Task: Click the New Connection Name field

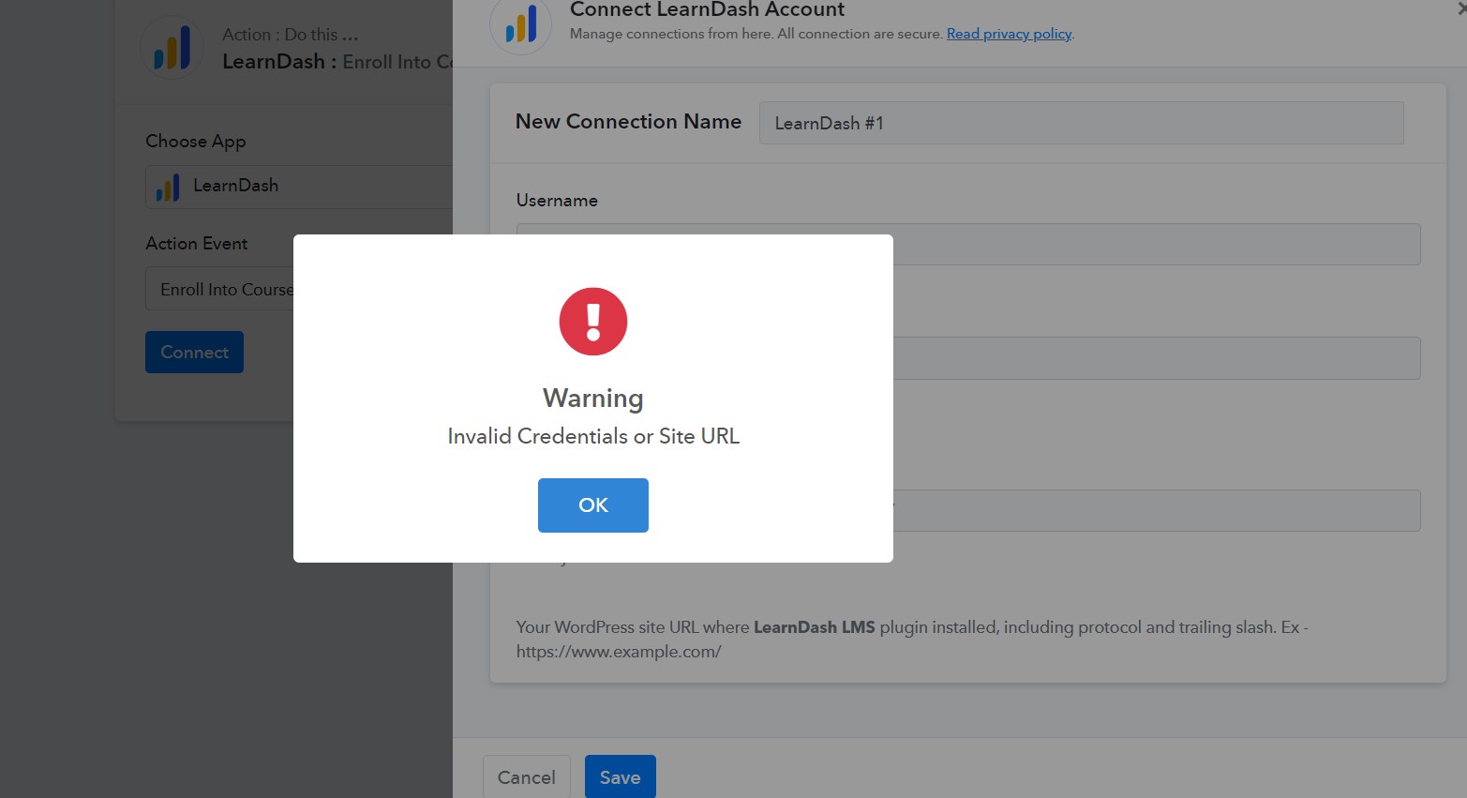Action: (1081, 123)
